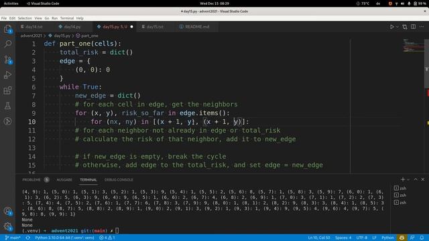This screenshot has width=429, height=241.
Task: Open notifications bell in status bar
Action: coord(422,238)
